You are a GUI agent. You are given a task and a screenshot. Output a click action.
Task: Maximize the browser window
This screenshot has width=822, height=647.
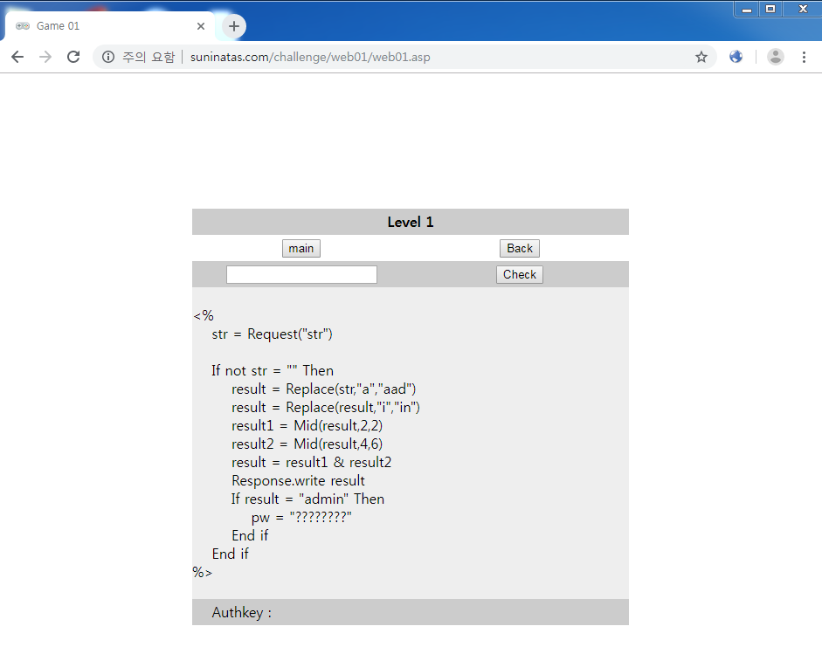tap(770, 9)
